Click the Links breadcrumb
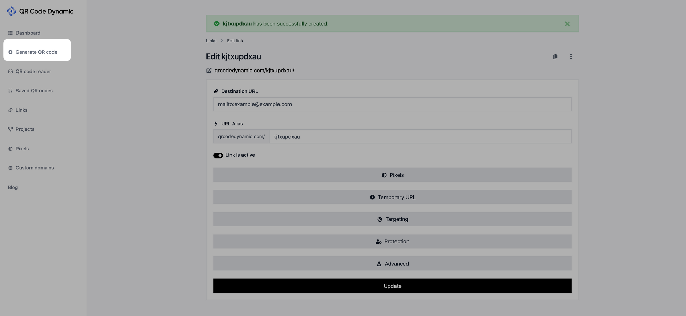686x316 pixels. point(211,41)
